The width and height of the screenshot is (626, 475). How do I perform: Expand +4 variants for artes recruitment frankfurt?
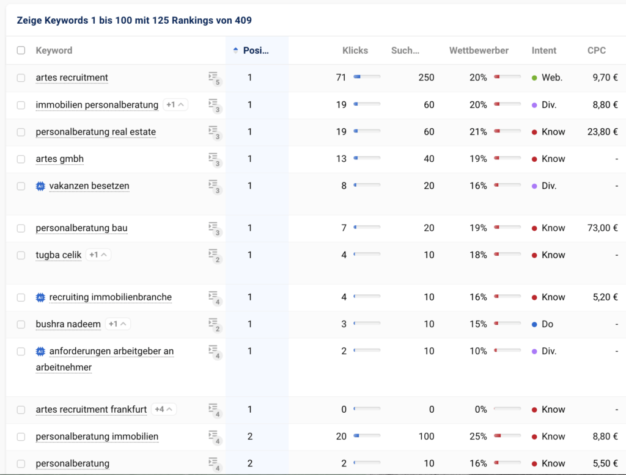[164, 409]
